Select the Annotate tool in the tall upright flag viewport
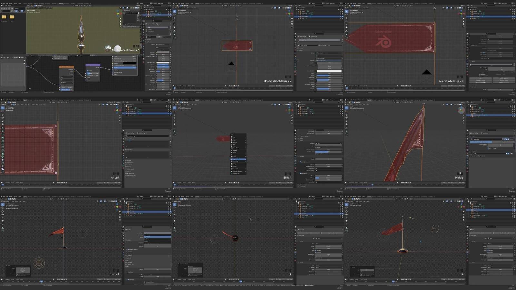The width and height of the screenshot is (516, 290). click(x=347, y=127)
